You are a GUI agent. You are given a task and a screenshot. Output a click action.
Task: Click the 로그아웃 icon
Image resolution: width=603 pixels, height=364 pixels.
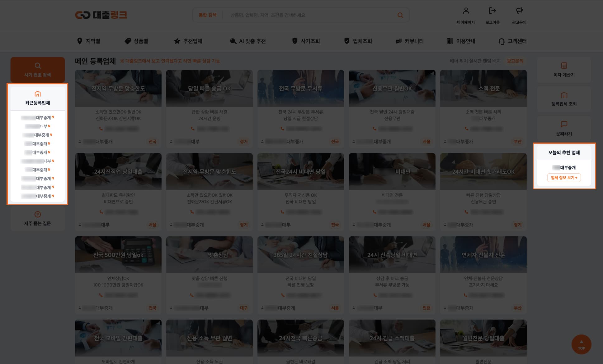(492, 11)
